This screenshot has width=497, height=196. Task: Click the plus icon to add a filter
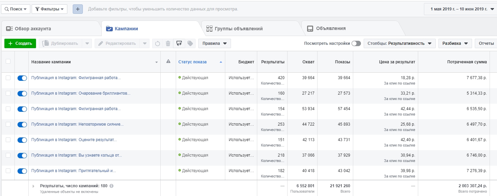coord(77,9)
